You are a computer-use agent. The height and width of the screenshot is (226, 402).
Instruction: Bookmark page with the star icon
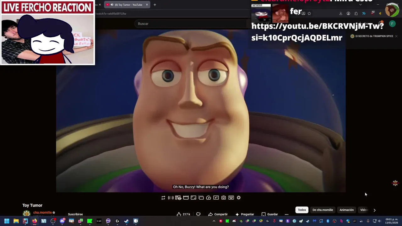click(x=309, y=13)
